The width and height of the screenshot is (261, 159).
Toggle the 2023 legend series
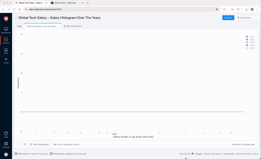[250, 45]
